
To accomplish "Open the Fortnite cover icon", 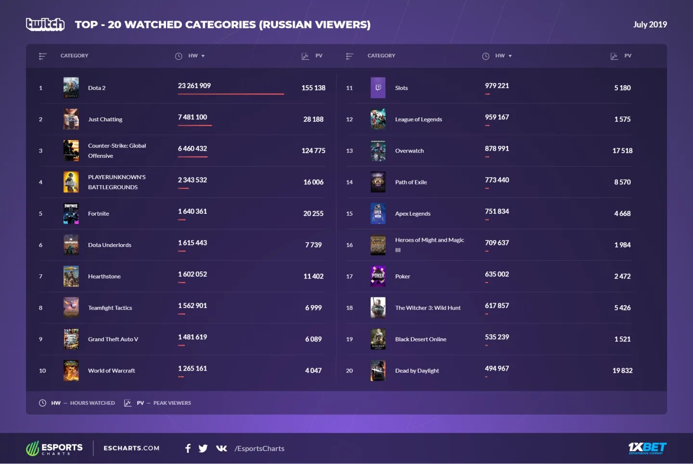I will point(71,214).
